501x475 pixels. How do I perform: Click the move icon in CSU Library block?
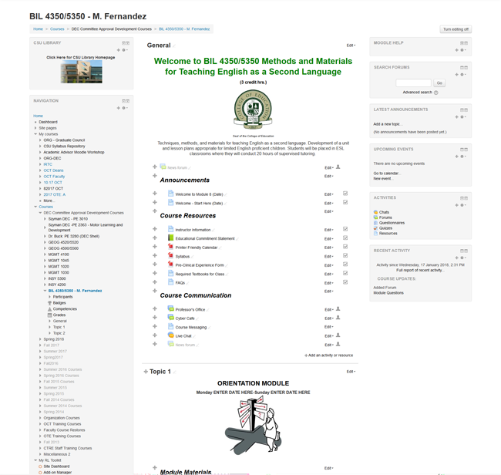pyautogui.click(x=118, y=50)
